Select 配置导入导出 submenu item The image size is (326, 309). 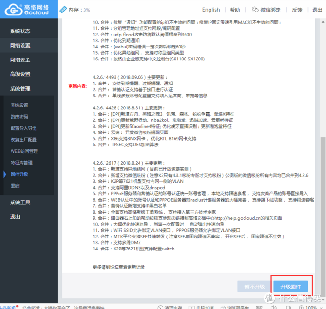pos(23,128)
